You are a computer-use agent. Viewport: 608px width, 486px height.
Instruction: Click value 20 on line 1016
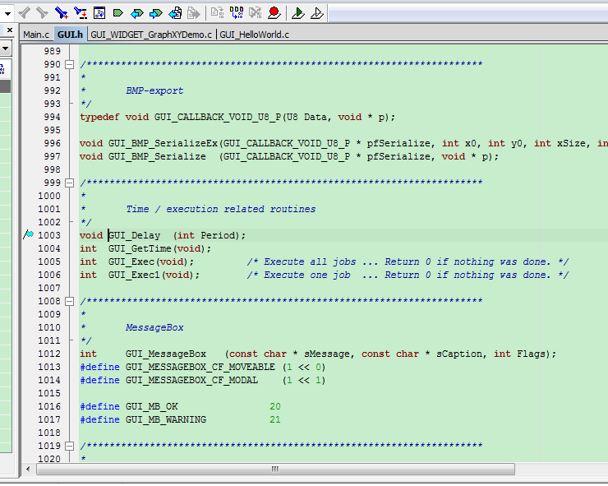tap(275, 407)
